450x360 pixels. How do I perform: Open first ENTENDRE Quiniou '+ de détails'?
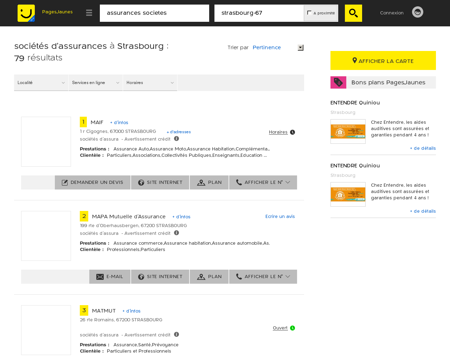423,148
